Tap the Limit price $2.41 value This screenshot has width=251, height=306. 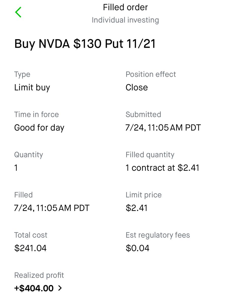point(137,208)
